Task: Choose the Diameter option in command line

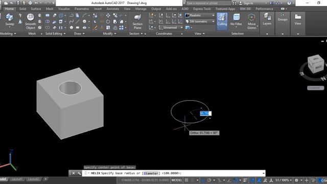Action: click(x=151, y=173)
